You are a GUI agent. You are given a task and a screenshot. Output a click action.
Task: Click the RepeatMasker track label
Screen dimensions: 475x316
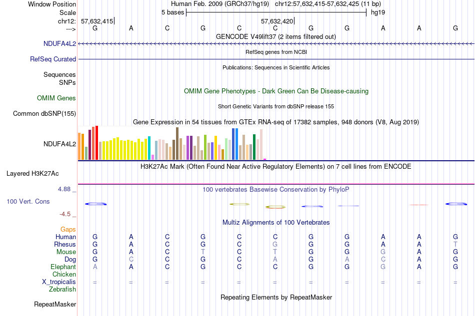click(x=55, y=304)
